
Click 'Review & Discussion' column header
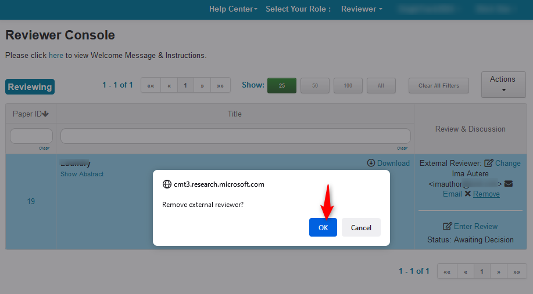470,129
